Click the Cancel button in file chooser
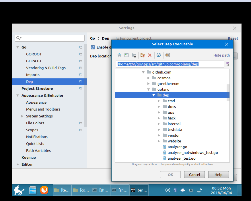 click(194, 175)
